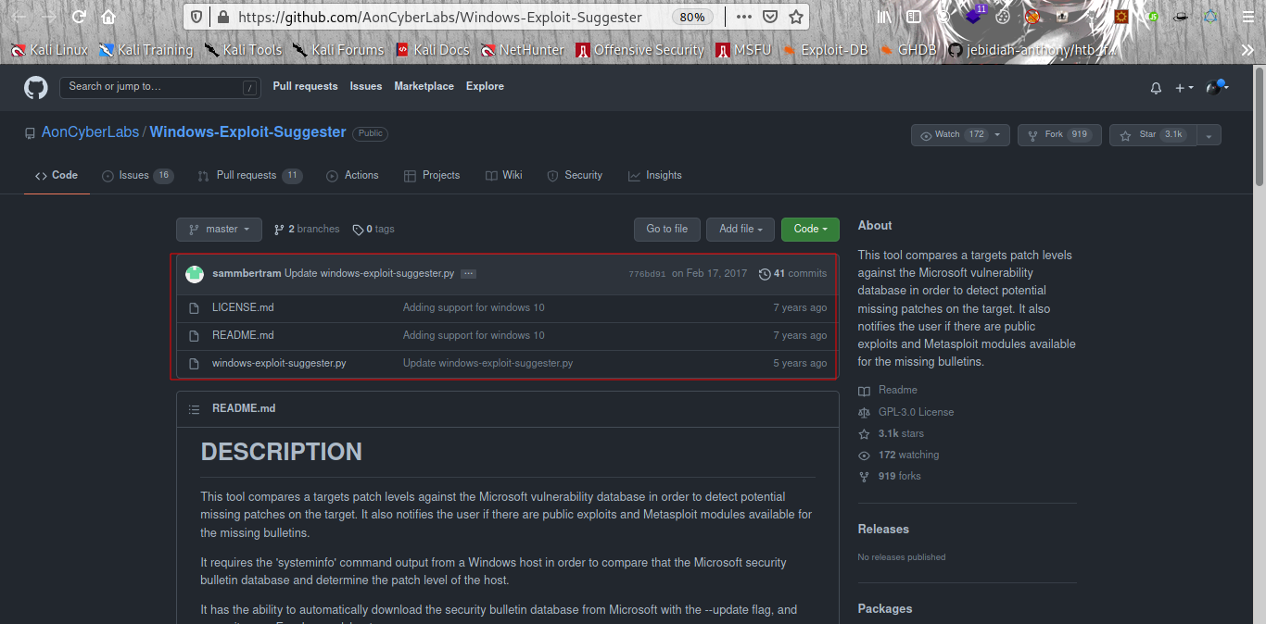The image size is (1266, 624).
Task: Expand the Add file dropdown
Action: coord(741,229)
